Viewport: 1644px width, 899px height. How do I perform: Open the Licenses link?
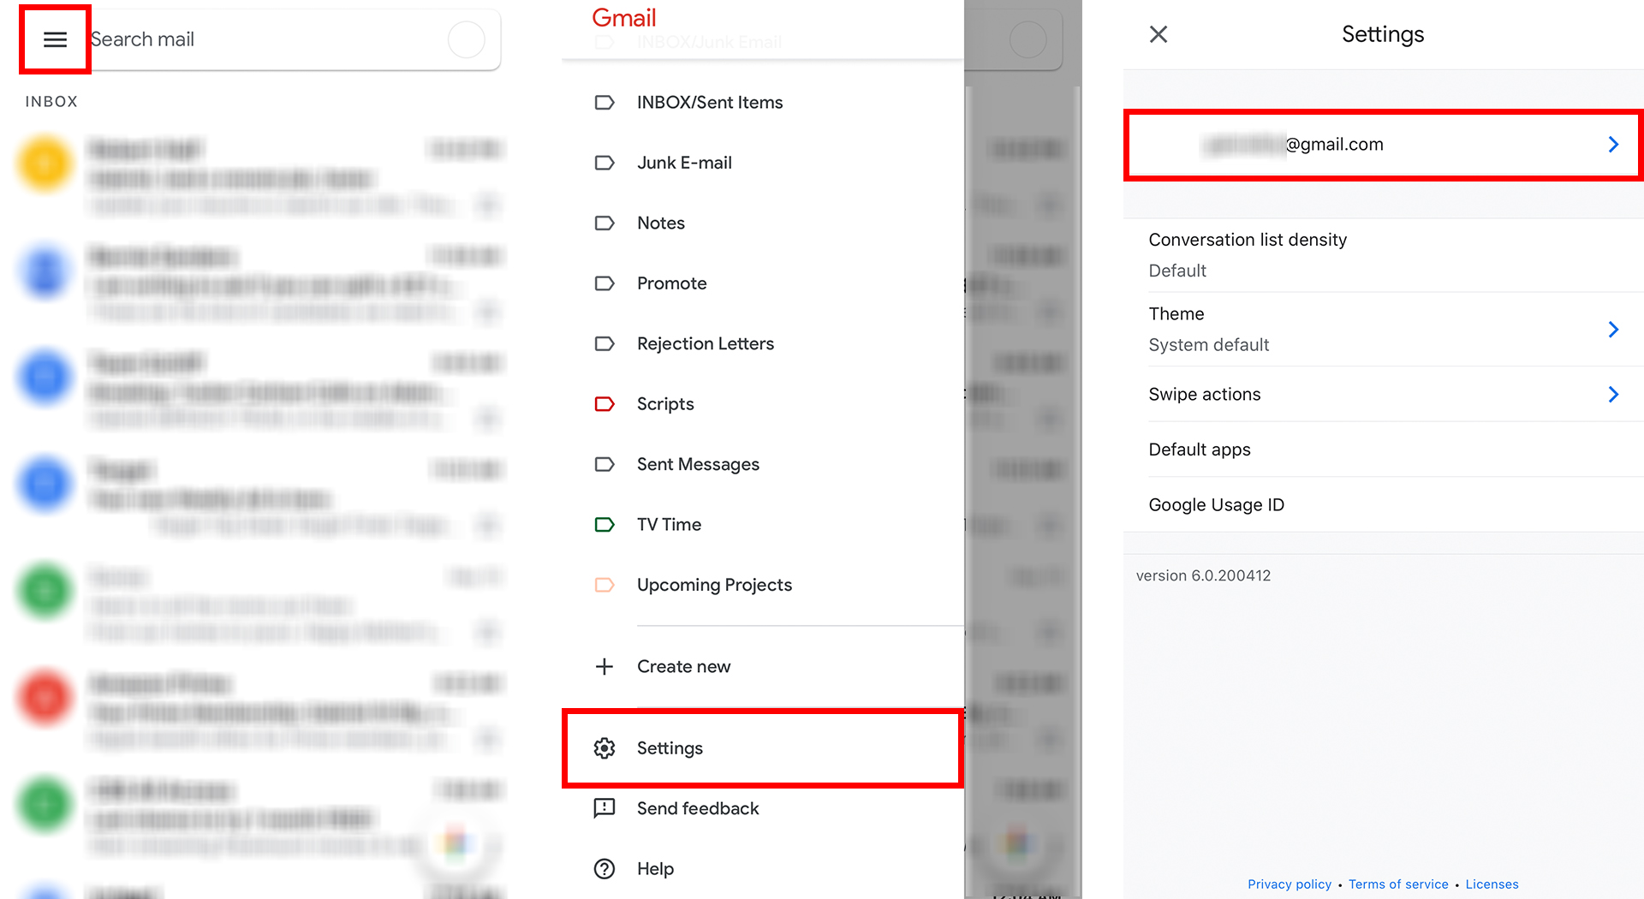coord(1492,884)
